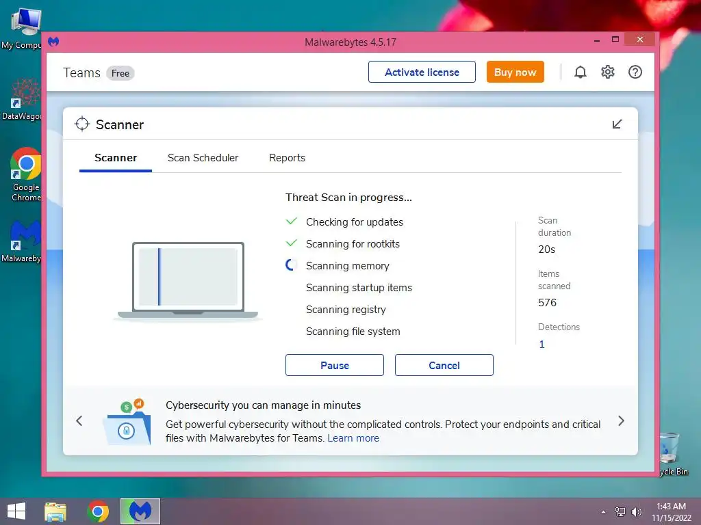The image size is (701, 525).
Task: Open the notifications bell icon
Action: (580, 72)
